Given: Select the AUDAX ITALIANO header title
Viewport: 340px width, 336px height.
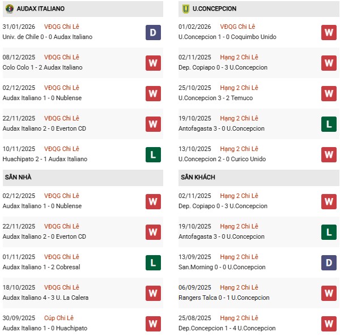Looking at the screenshot, I should 40,9.
